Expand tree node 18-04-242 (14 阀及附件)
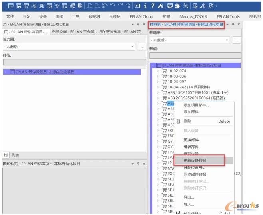 pyautogui.click(x=158, y=87)
